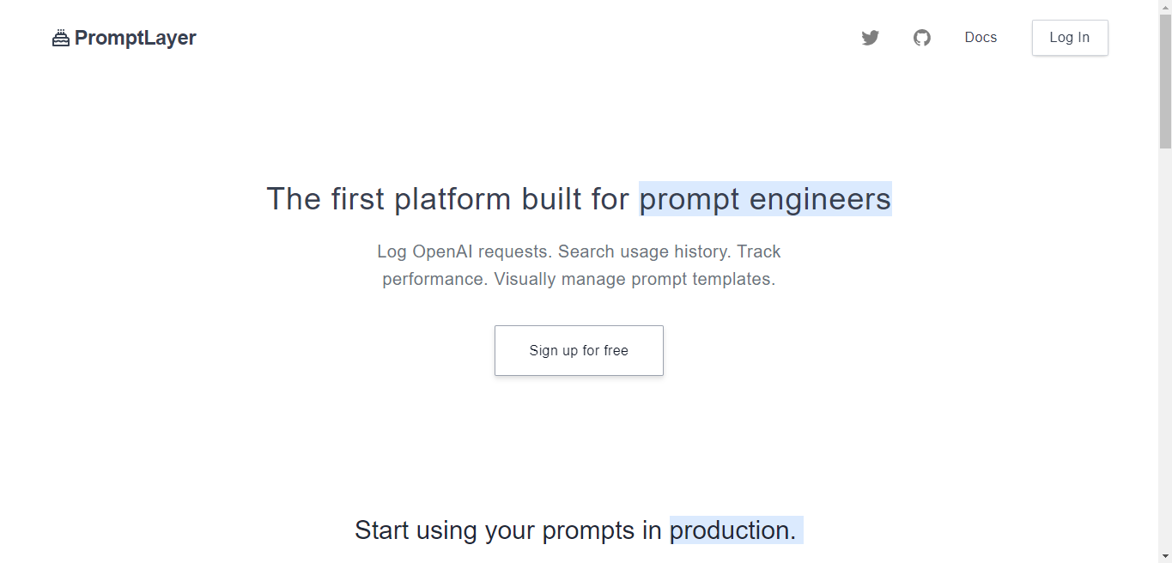Click the scrollbar up arrow
Viewport: 1172px width, 563px height.
click(x=1165, y=7)
